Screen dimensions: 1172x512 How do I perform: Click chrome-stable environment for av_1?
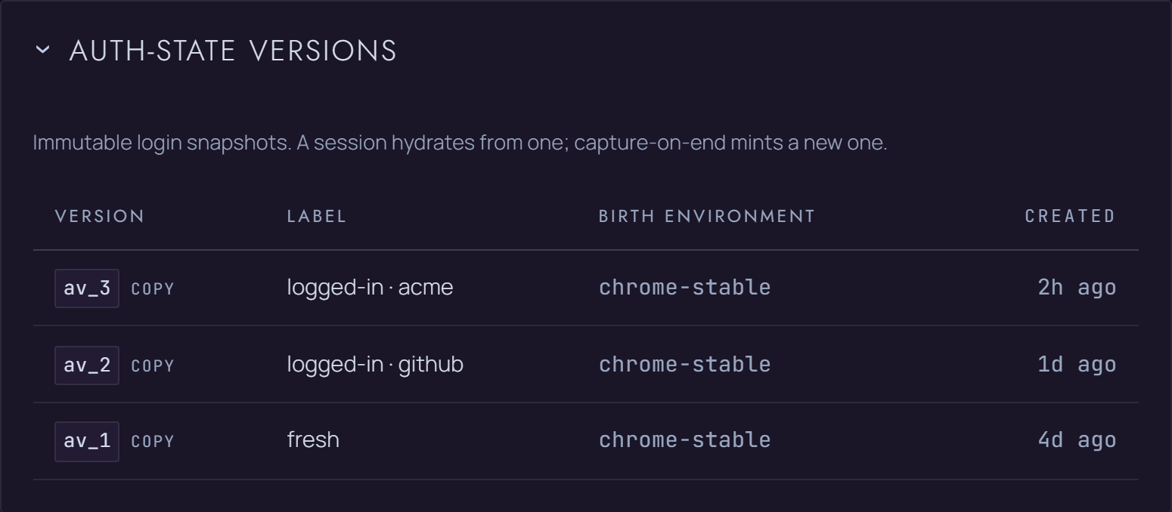[x=685, y=440]
